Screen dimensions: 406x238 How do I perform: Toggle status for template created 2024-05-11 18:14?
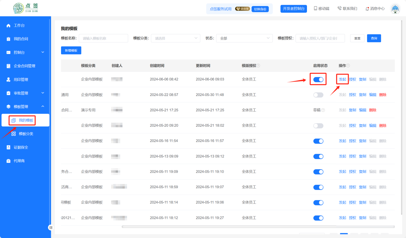pyautogui.click(x=318, y=203)
